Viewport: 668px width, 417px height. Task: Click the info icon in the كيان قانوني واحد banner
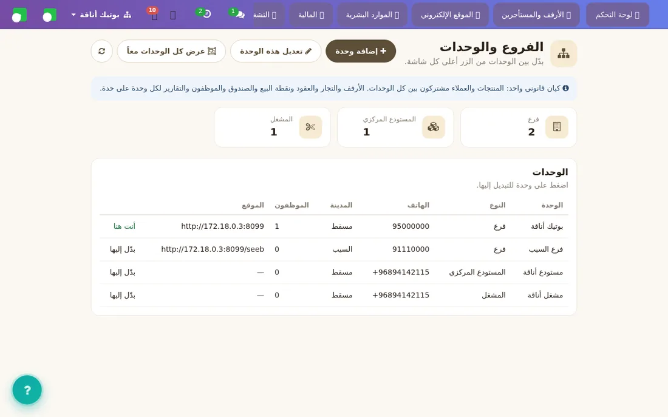pos(565,88)
